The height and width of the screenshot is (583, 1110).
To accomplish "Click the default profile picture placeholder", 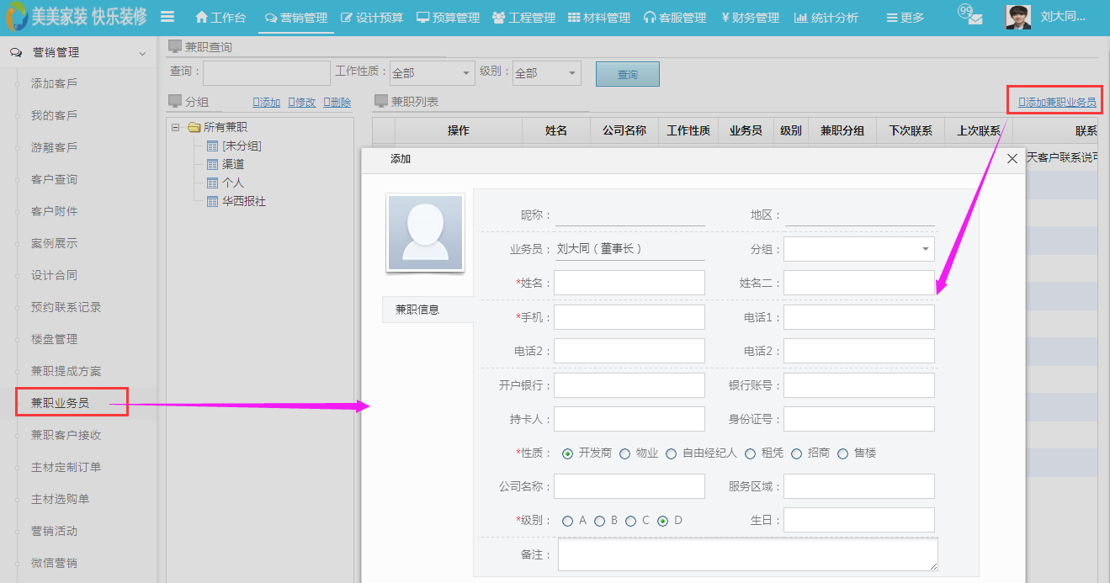I will point(424,233).
